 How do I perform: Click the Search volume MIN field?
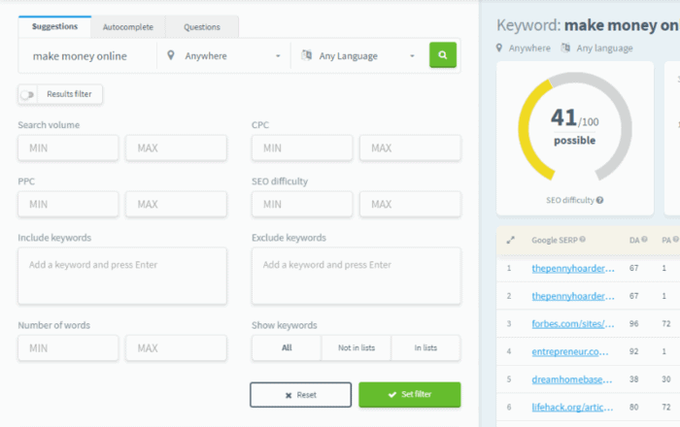click(x=68, y=148)
